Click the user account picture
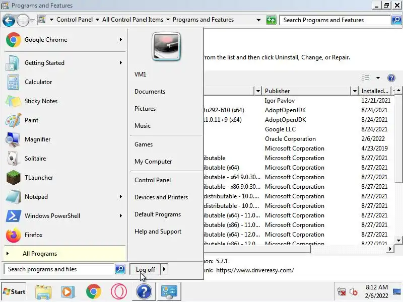The height and width of the screenshot is (302, 403). [x=166, y=46]
